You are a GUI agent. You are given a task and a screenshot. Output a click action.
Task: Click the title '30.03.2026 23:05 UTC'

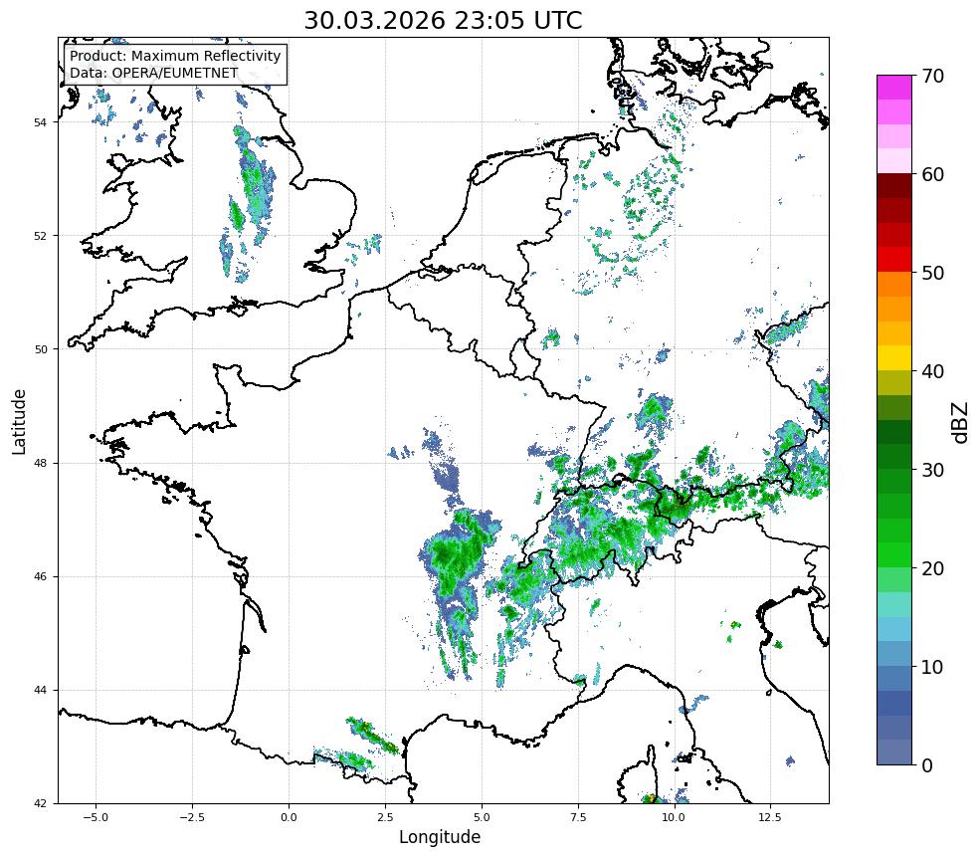(443, 21)
